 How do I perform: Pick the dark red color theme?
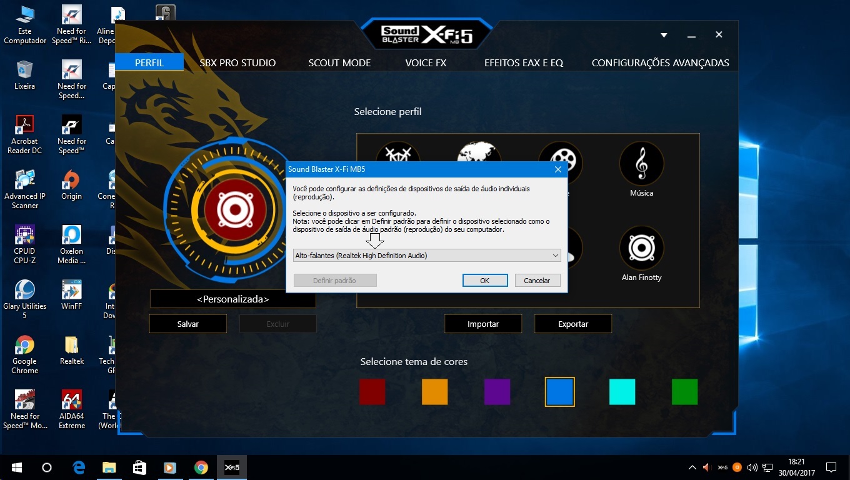click(x=372, y=392)
